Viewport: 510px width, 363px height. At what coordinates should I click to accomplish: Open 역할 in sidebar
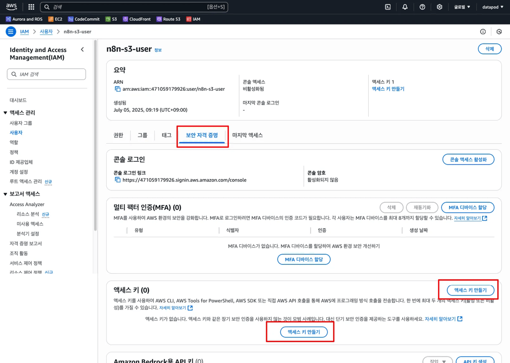pyautogui.click(x=14, y=142)
